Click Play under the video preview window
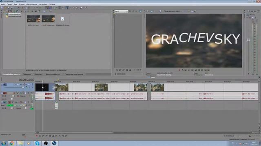Image resolution: width=261 pixels, height=146 pixels. pos(189,70)
